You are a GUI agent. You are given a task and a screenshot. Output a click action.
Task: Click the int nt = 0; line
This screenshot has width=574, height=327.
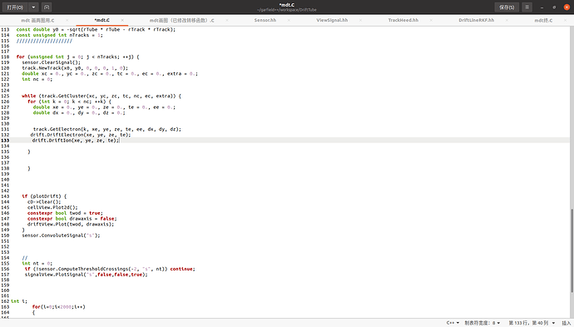[37, 263]
